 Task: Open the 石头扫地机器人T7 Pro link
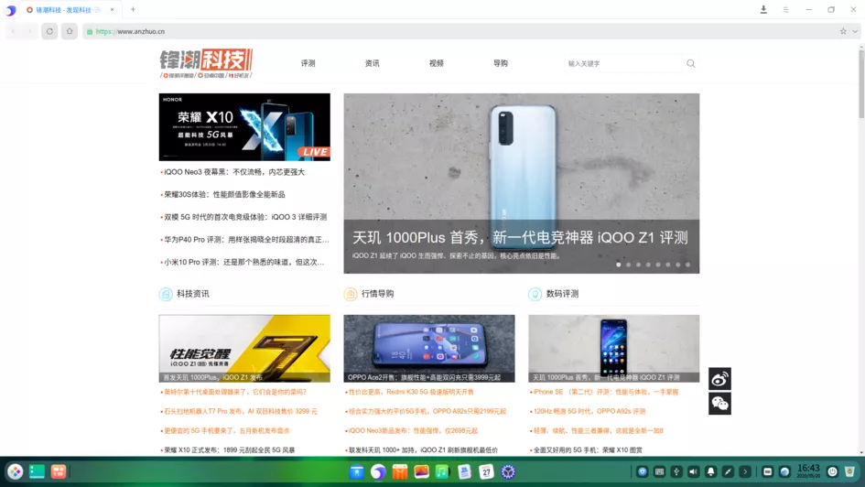241,411
